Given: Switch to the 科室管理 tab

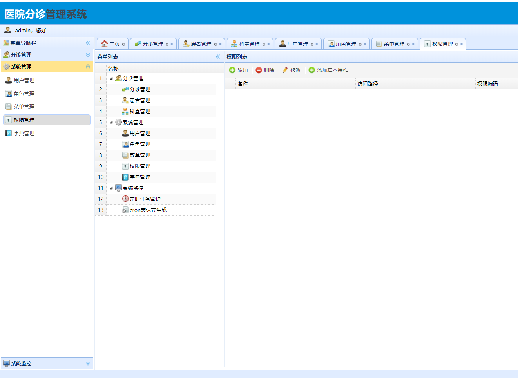Looking at the screenshot, I should (x=249, y=44).
